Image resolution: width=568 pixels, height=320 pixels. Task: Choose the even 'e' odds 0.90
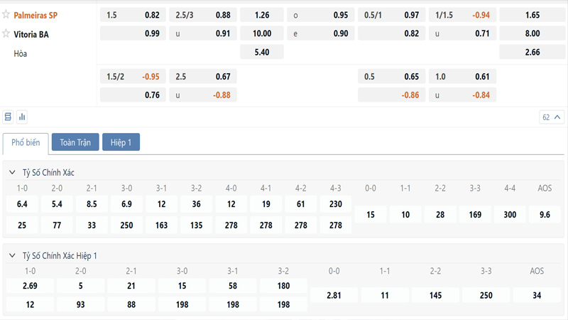[320, 33]
